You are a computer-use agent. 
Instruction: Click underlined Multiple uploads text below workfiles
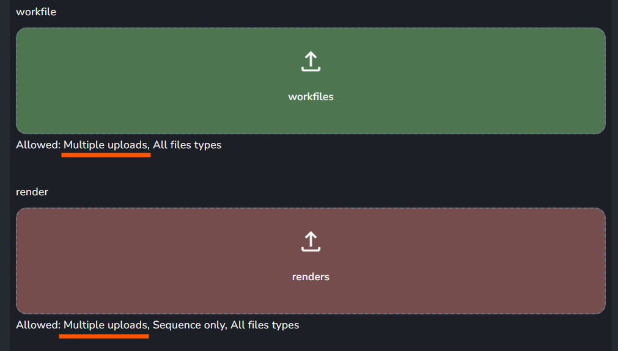106,145
